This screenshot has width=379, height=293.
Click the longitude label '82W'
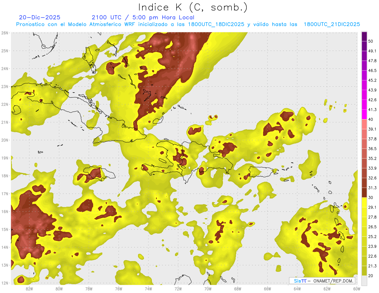[29, 289]
